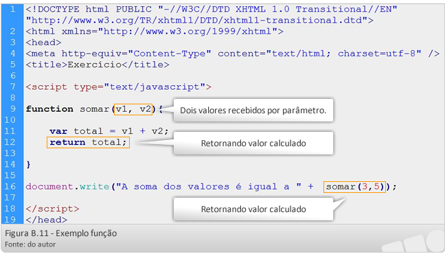Click the meta http-equiv Content-Type line
Viewport: 445px width, 254px height.
[x=233, y=54]
